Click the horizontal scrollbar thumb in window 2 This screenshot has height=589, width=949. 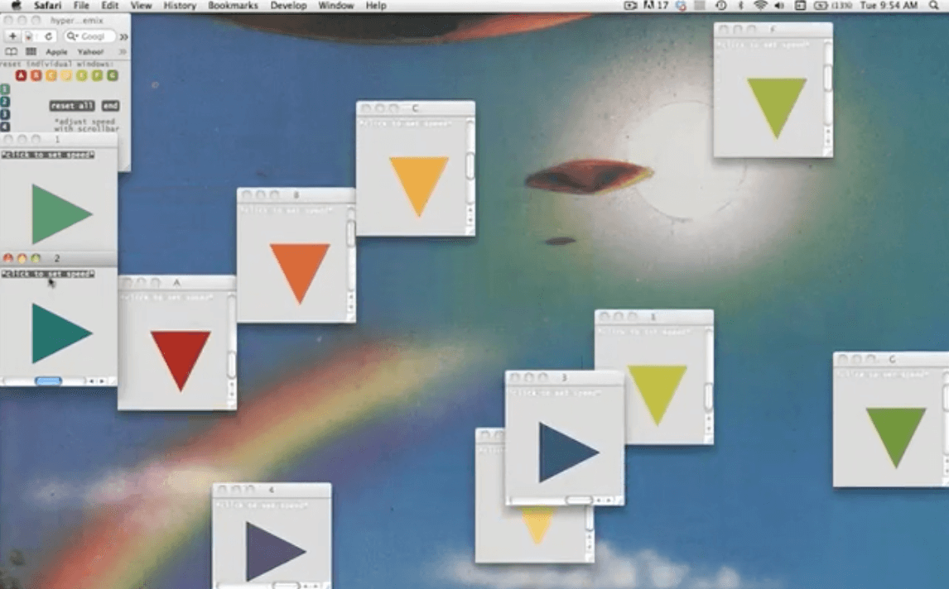(48, 381)
